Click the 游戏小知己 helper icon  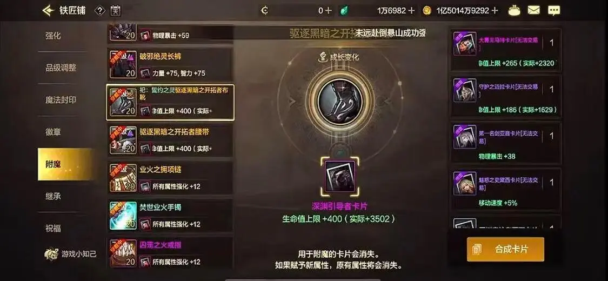(70, 255)
